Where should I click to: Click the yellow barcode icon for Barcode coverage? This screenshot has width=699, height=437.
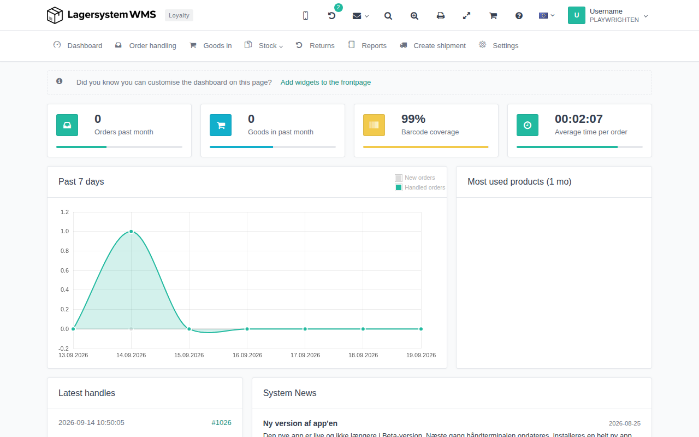coord(374,125)
